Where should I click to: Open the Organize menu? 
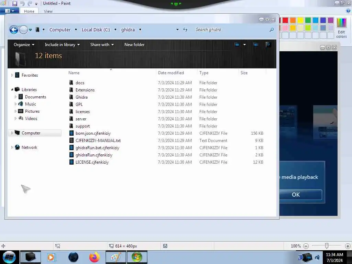(24, 45)
